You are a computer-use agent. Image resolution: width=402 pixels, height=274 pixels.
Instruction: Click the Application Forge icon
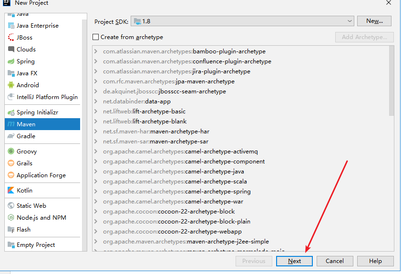(x=11, y=175)
